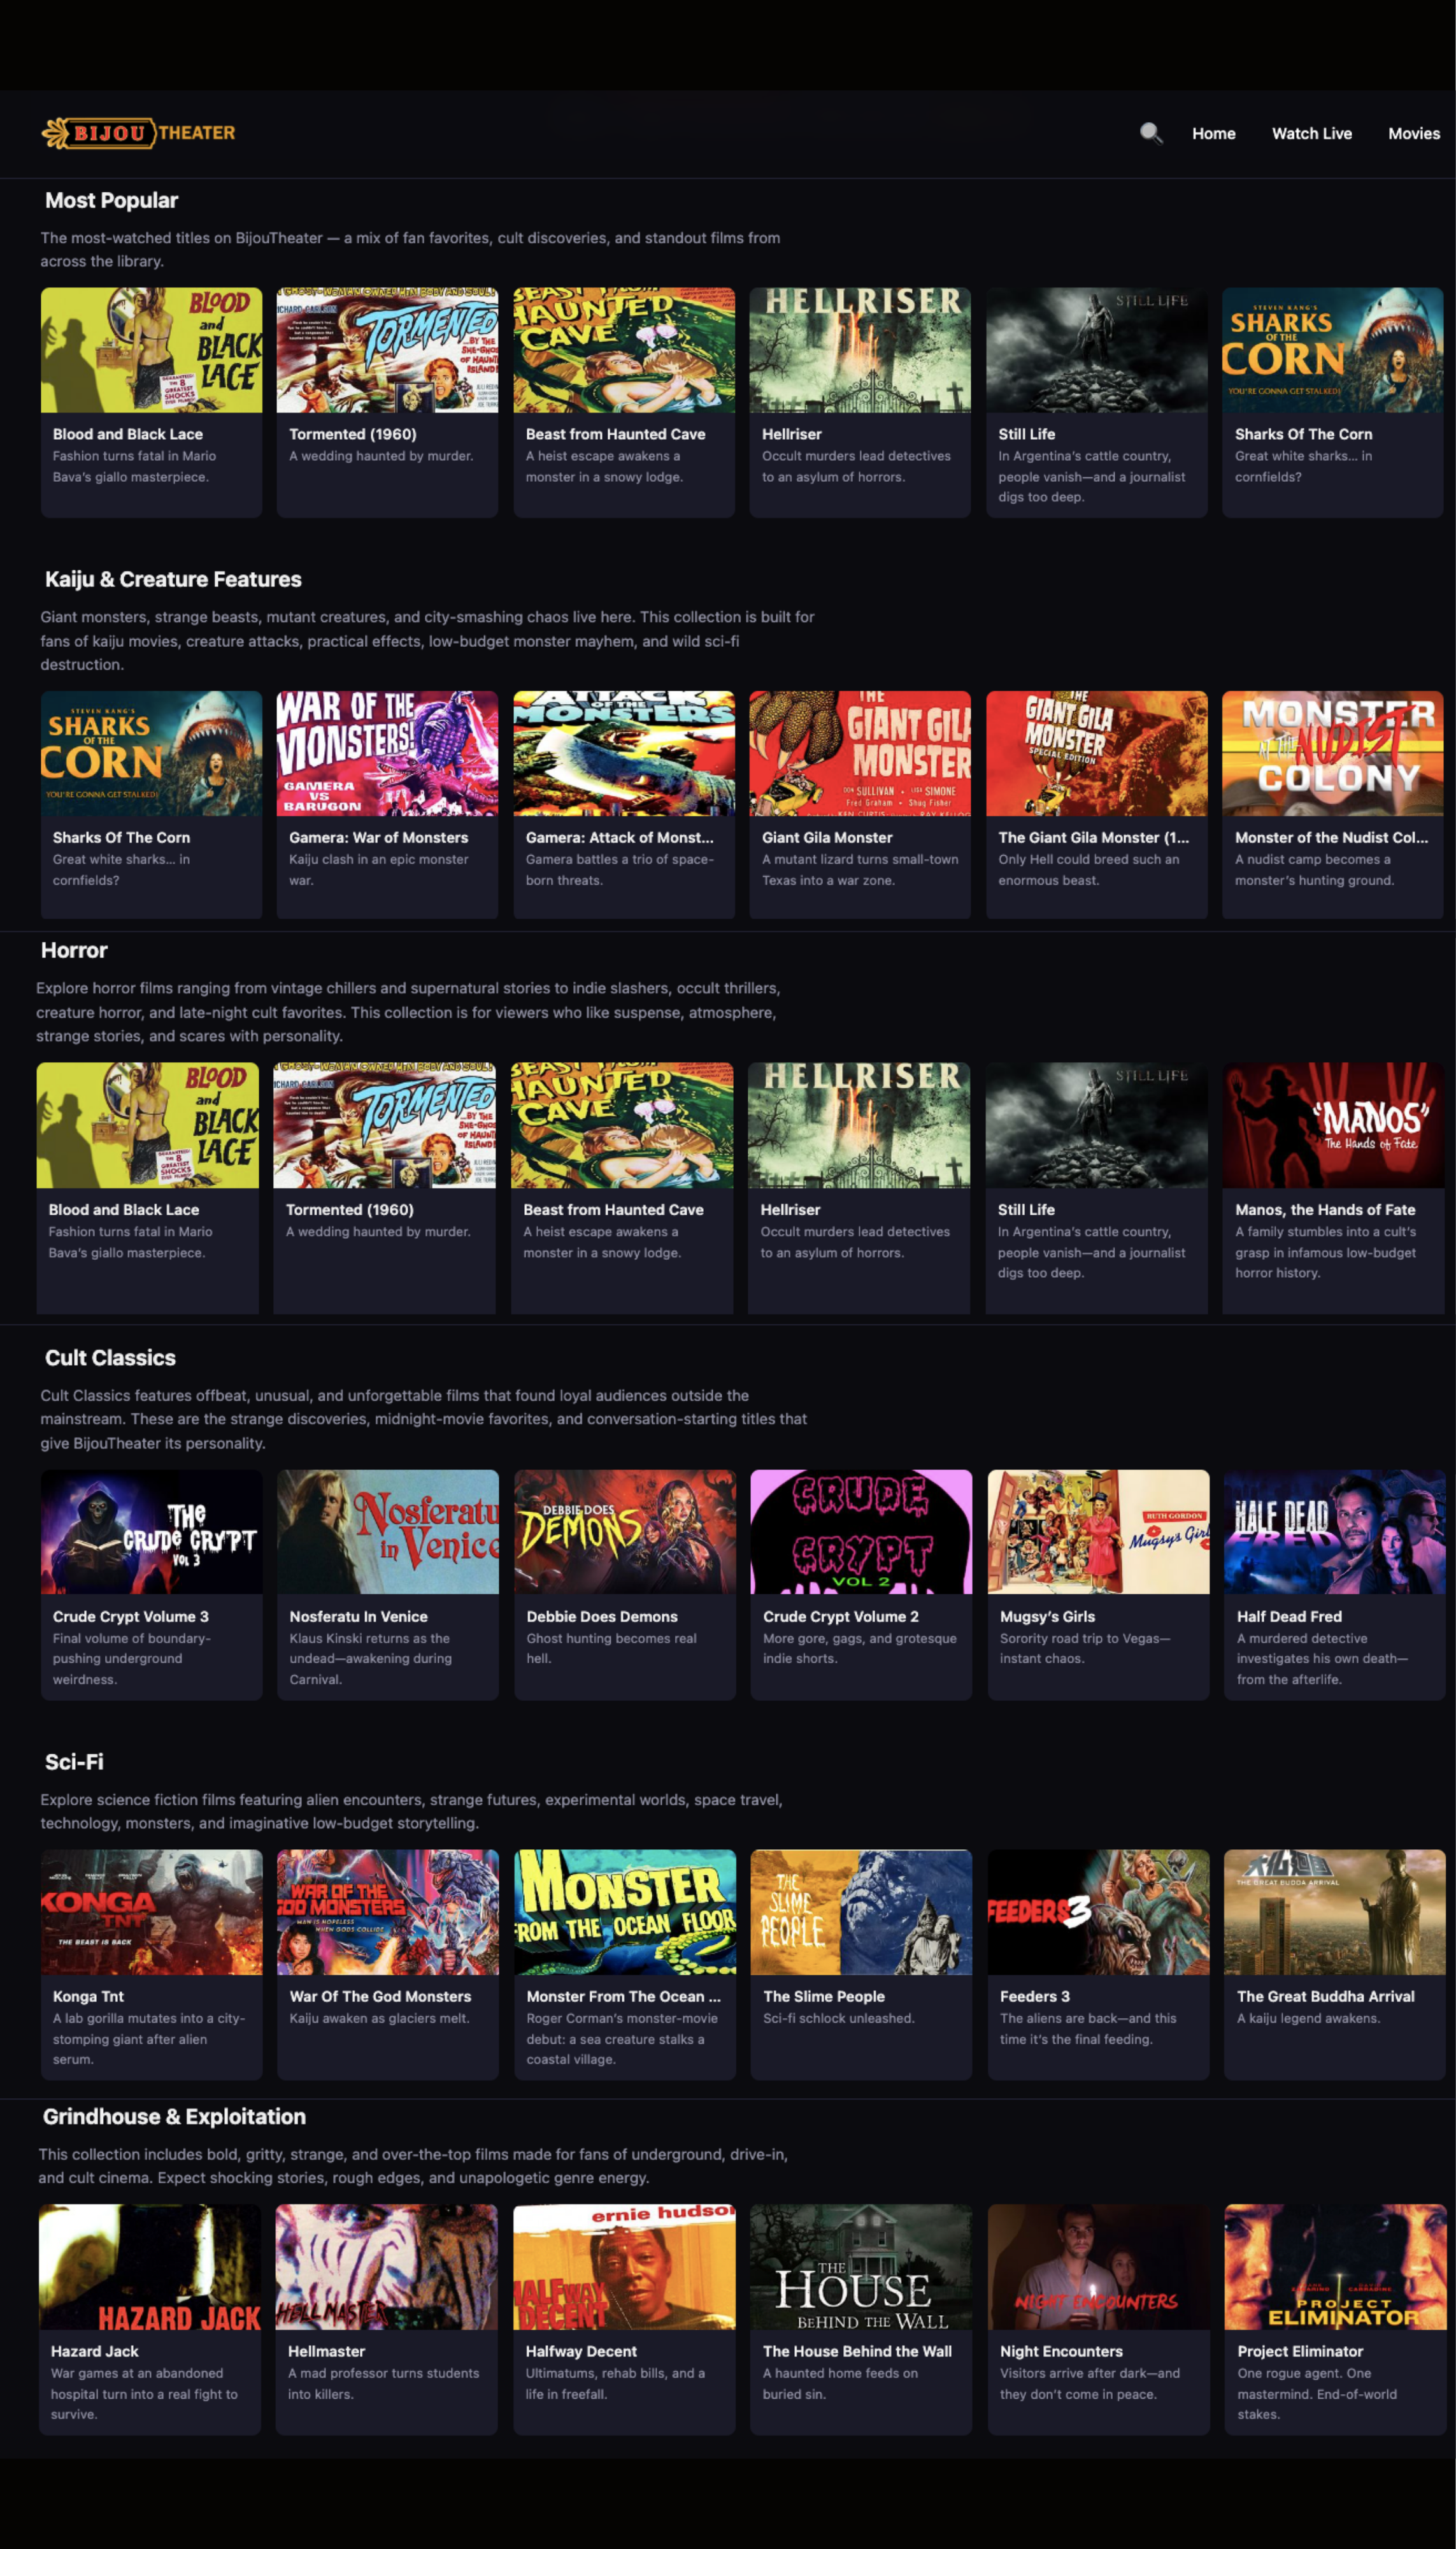Click "A kaiju legend awakens." description
This screenshot has width=1456, height=2549.
1308,2018
